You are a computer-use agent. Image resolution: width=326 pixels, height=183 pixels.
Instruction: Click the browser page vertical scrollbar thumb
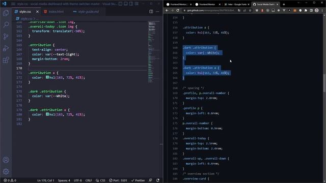(x=324, y=83)
